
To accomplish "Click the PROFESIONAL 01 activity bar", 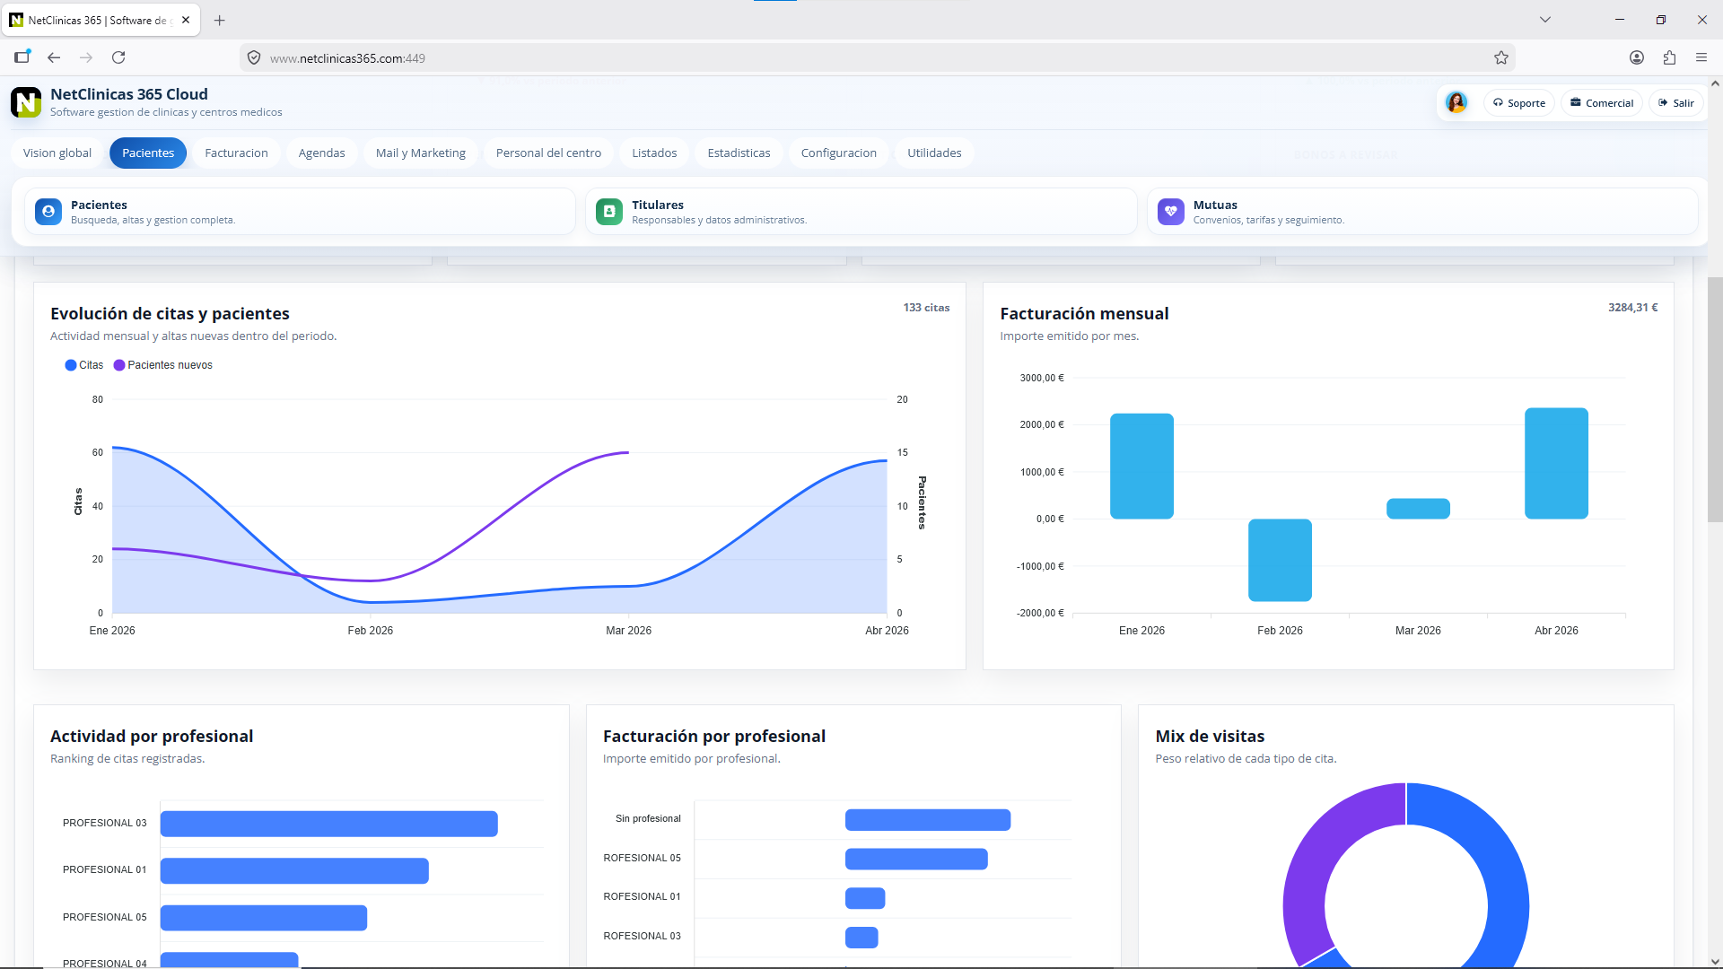I will 294,870.
